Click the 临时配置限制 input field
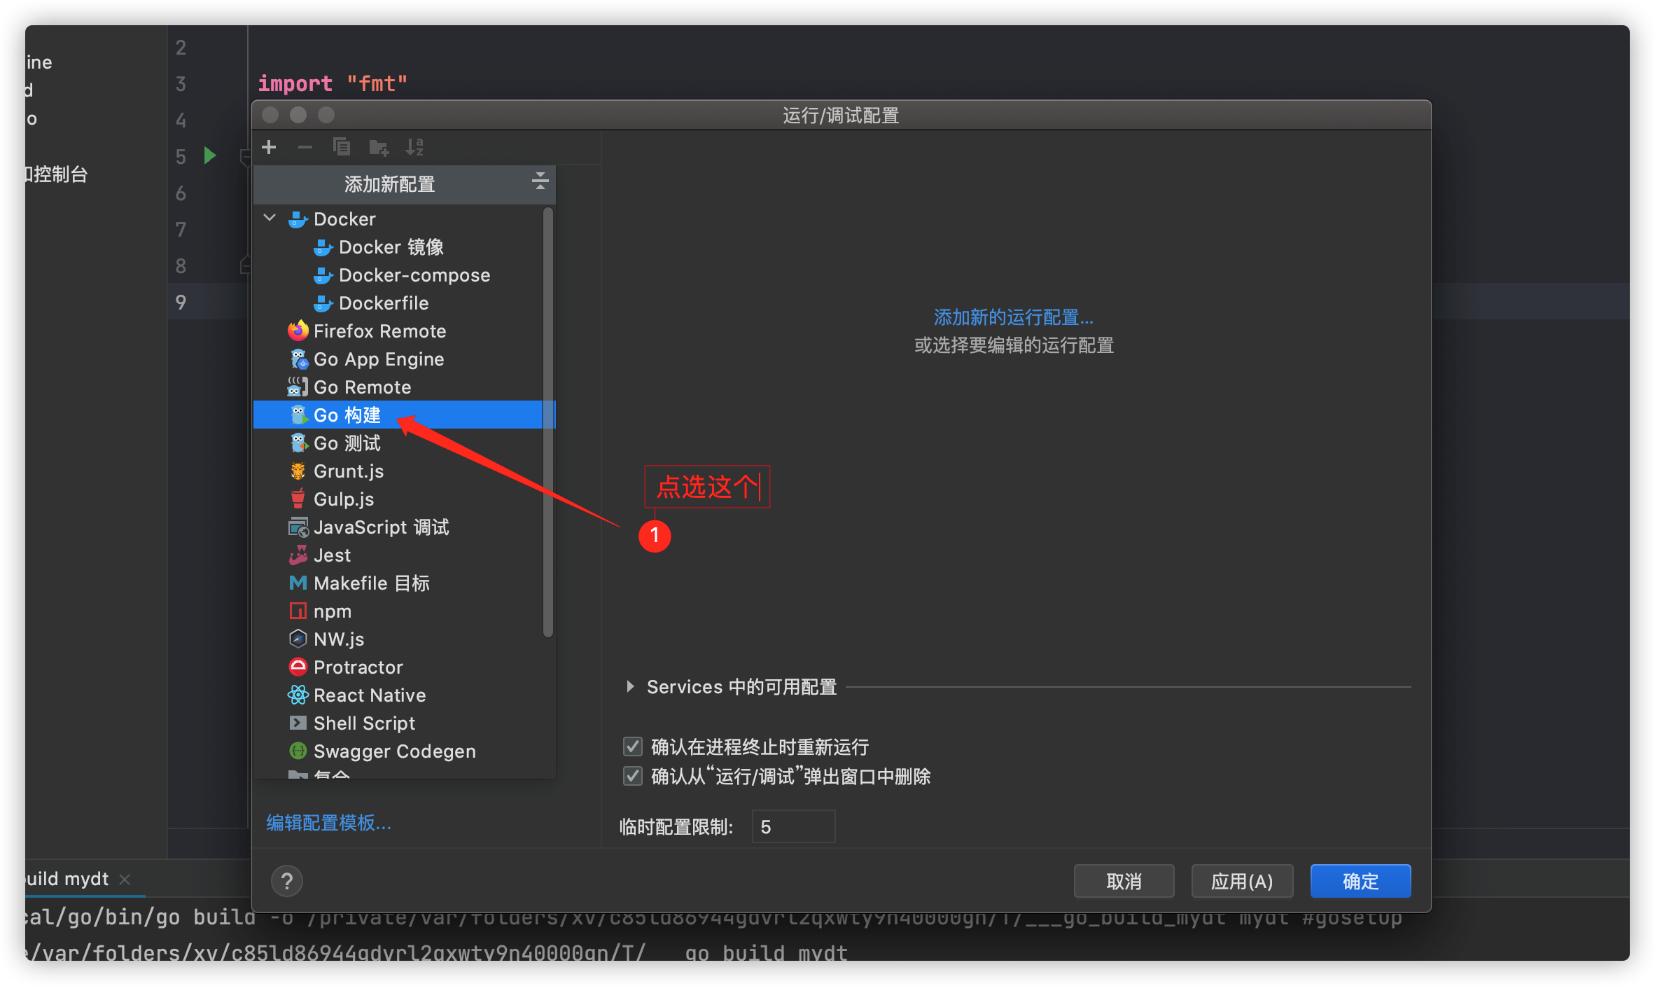The width and height of the screenshot is (1655, 986). coord(792,826)
